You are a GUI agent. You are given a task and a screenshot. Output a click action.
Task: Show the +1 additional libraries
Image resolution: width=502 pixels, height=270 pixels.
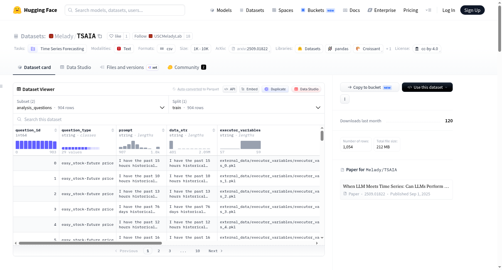[x=388, y=49]
